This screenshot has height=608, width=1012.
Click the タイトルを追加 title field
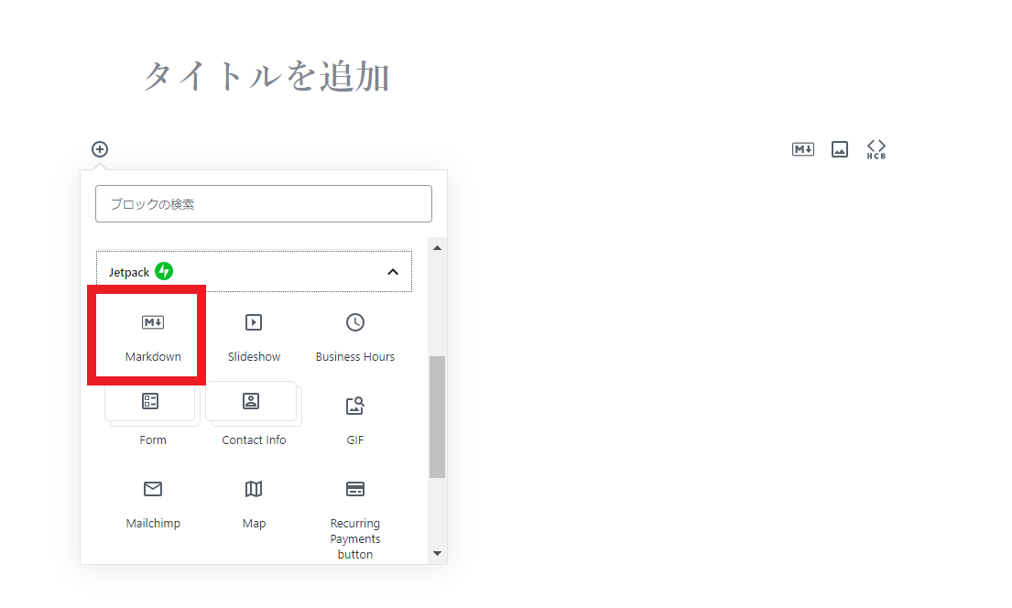tap(267, 77)
